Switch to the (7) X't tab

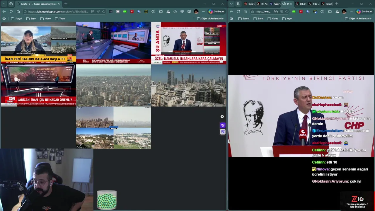pos(301,4)
